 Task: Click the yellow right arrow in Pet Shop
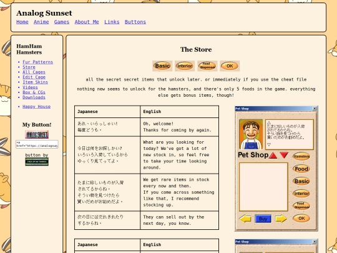pyautogui.click(x=281, y=219)
